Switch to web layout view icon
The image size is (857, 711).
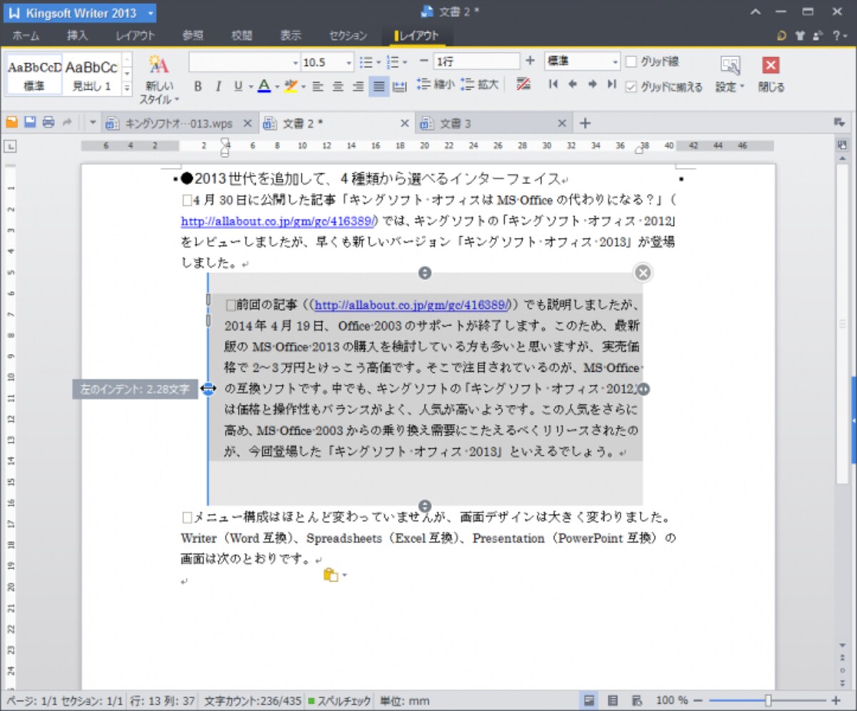[637, 700]
